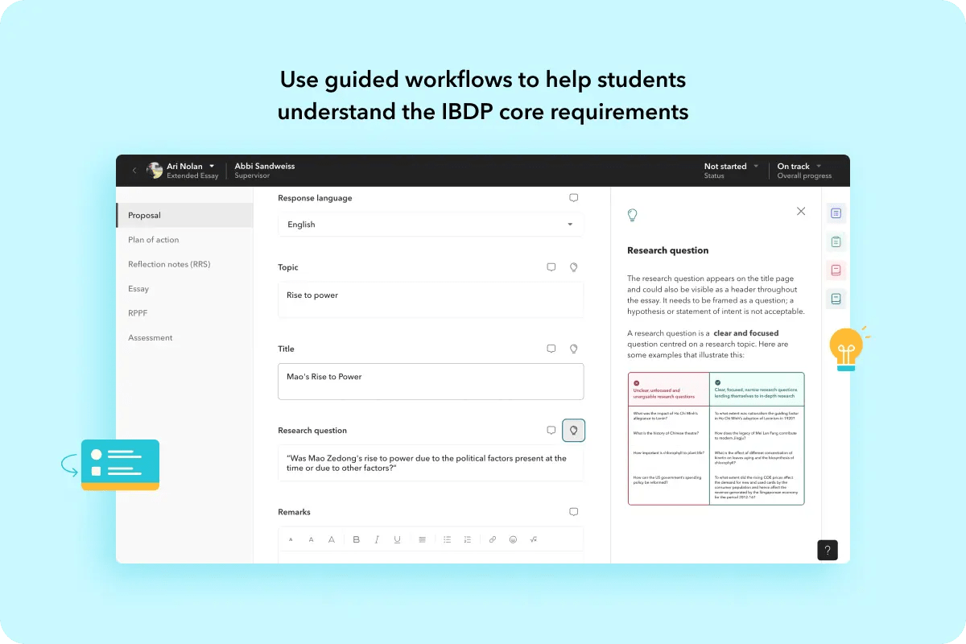This screenshot has width=966, height=644.
Task: Toggle the active lightbulb beside Research question
Action: [x=573, y=430]
